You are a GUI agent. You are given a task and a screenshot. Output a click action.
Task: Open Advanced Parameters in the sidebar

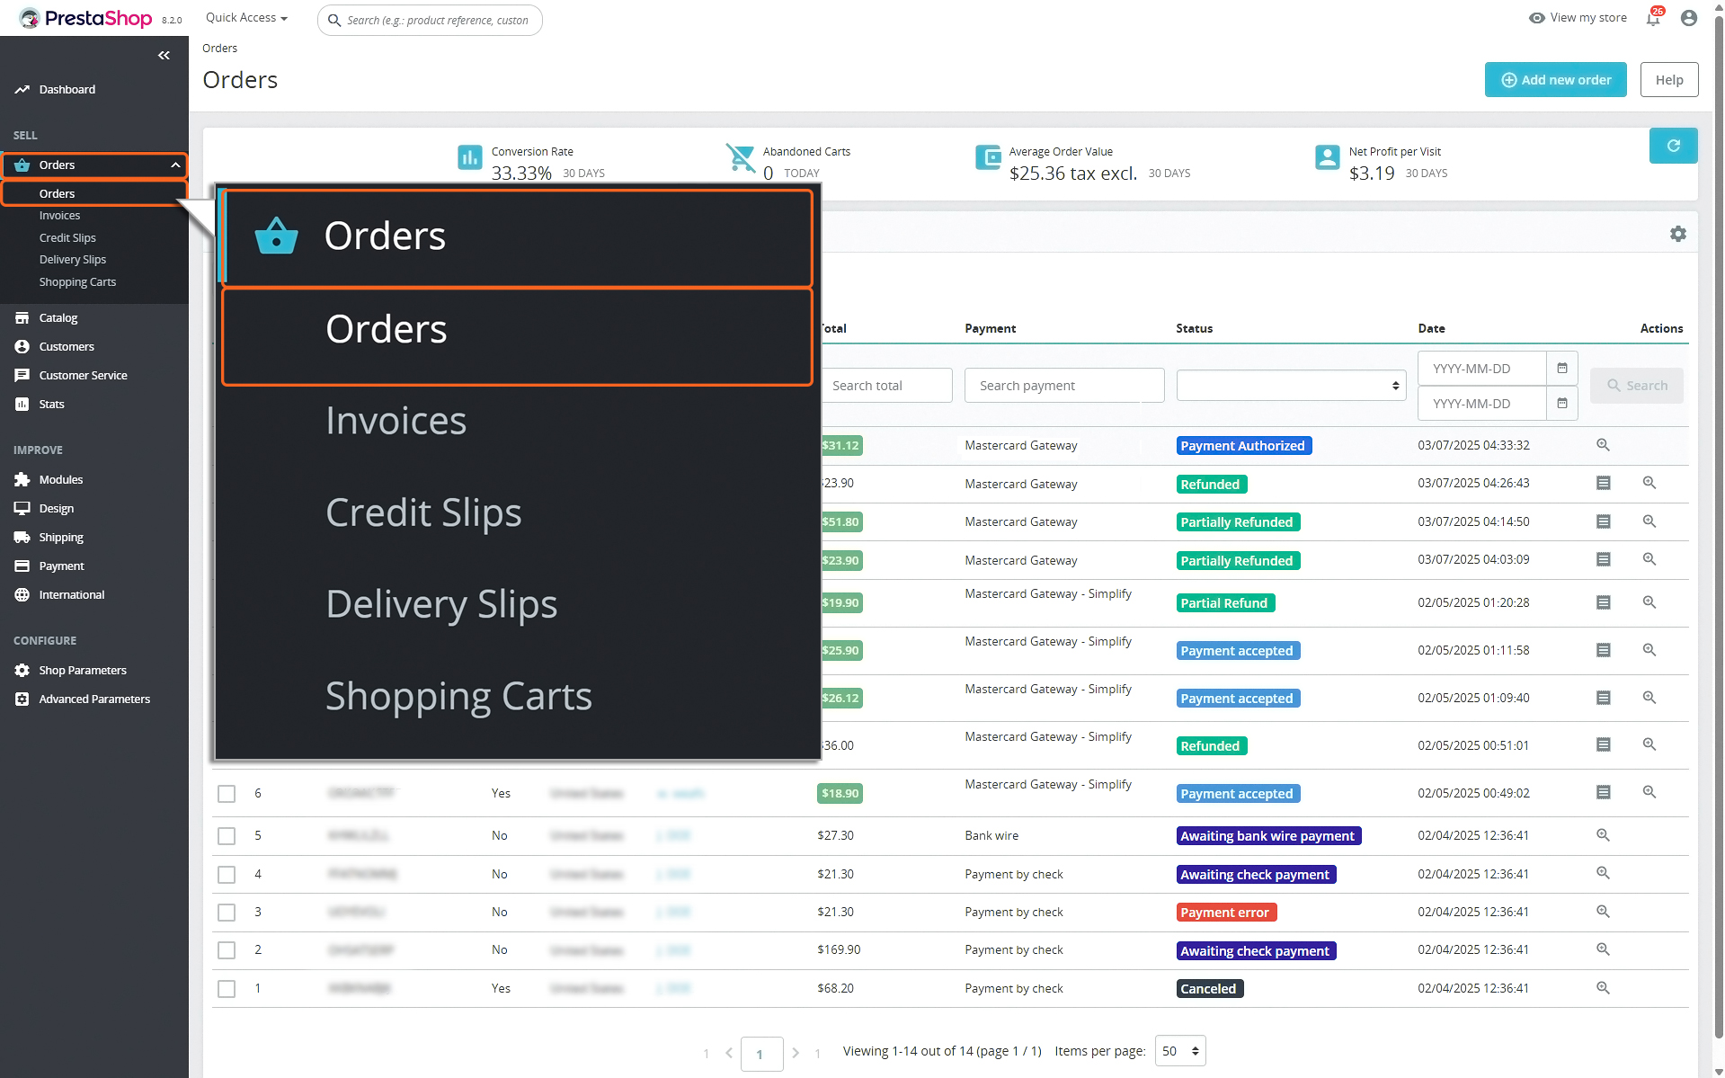pyautogui.click(x=93, y=699)
